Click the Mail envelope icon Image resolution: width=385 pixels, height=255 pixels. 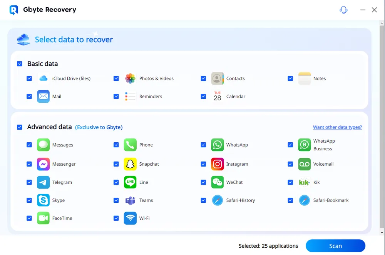pos(43,97)
